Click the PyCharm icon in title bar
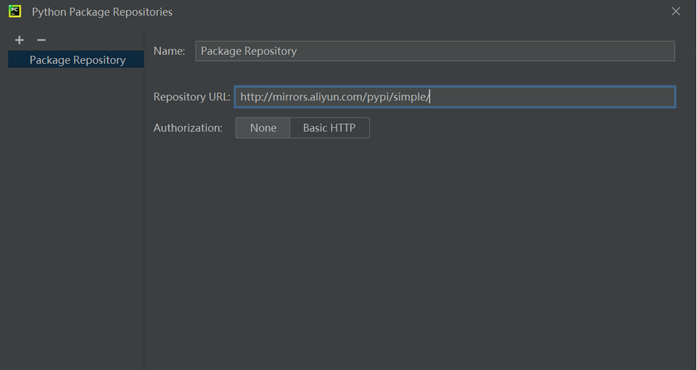 [15, 12]
